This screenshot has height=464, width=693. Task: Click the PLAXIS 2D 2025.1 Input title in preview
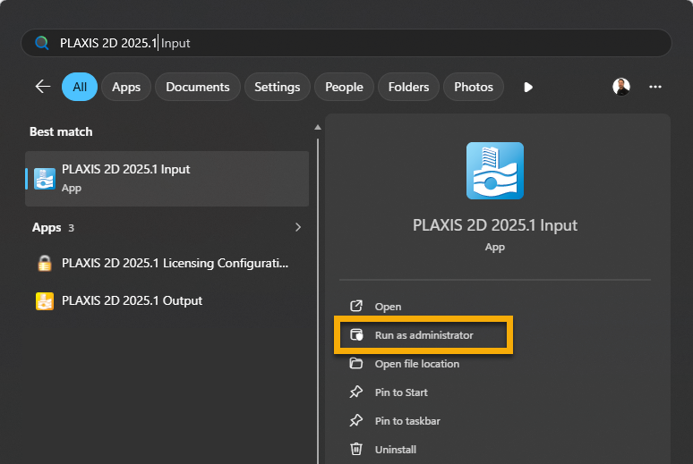495,225
